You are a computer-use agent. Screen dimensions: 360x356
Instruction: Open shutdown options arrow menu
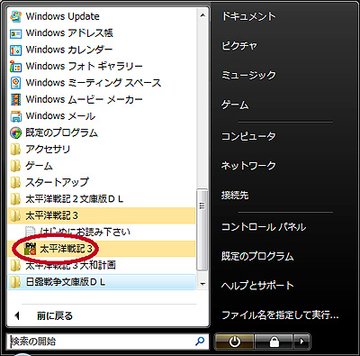point(301,342)
